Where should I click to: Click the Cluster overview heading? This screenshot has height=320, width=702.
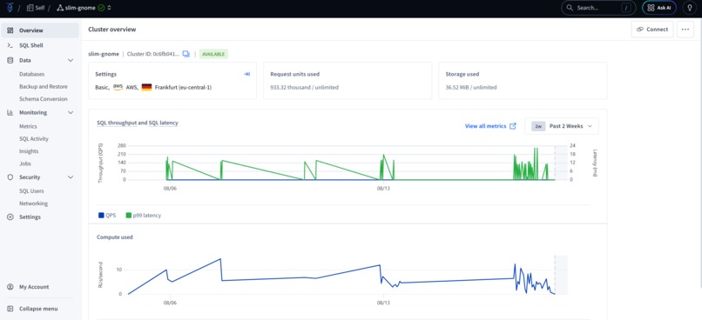point(112,30)
